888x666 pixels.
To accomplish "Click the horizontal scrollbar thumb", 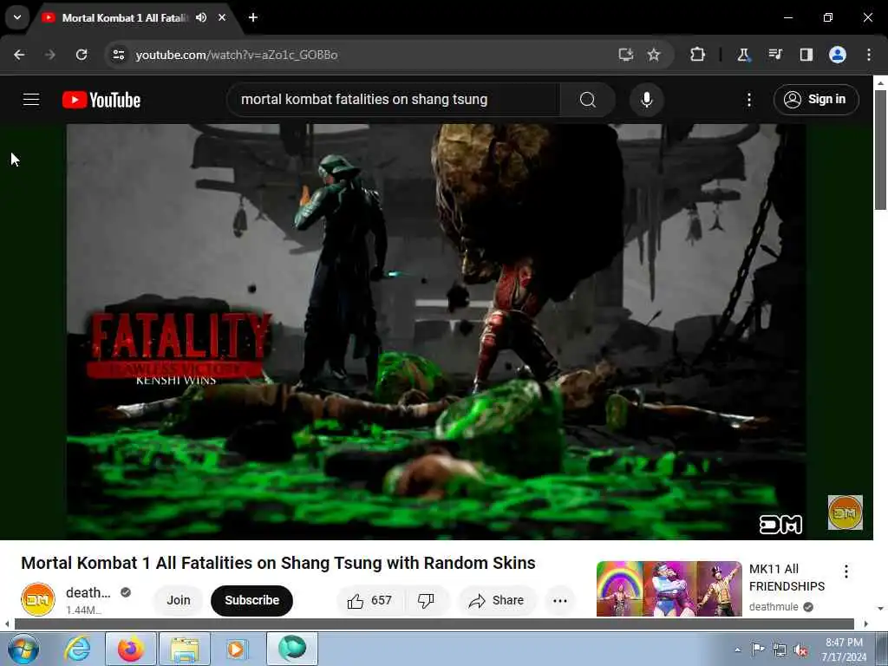I will 434,624.
